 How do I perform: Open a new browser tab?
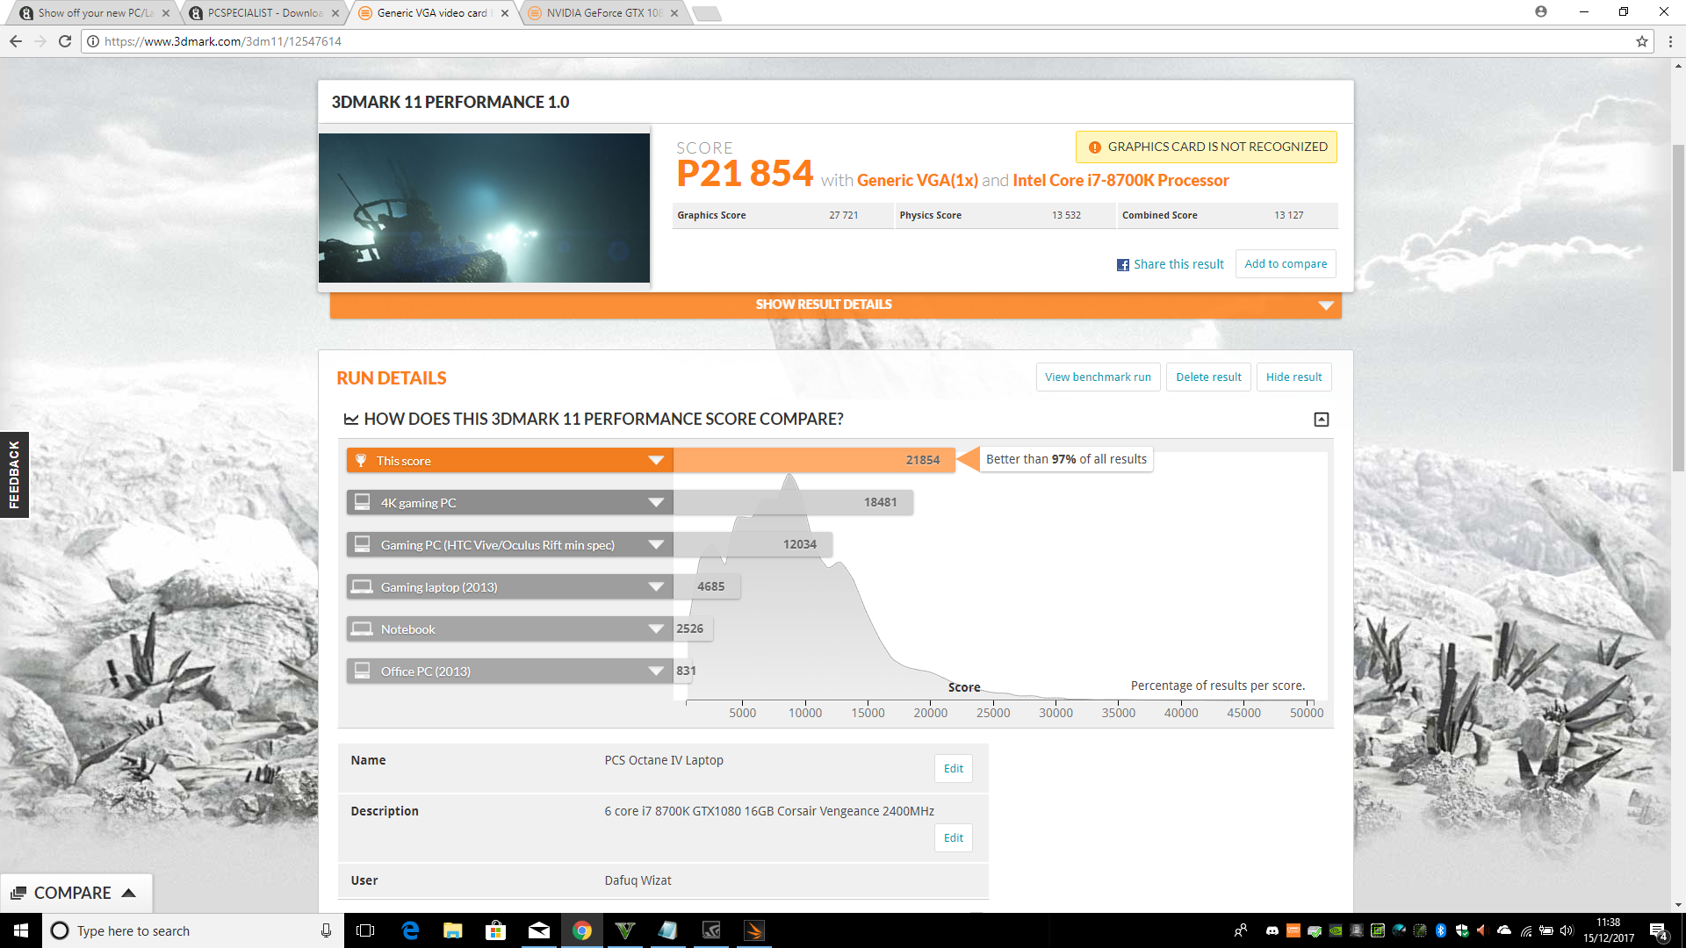pos(706,13)
